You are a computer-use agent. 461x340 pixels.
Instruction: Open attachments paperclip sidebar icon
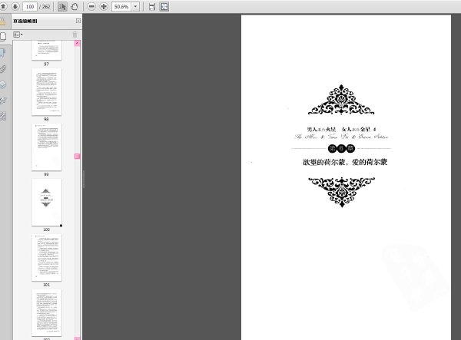tap(2, 69)
